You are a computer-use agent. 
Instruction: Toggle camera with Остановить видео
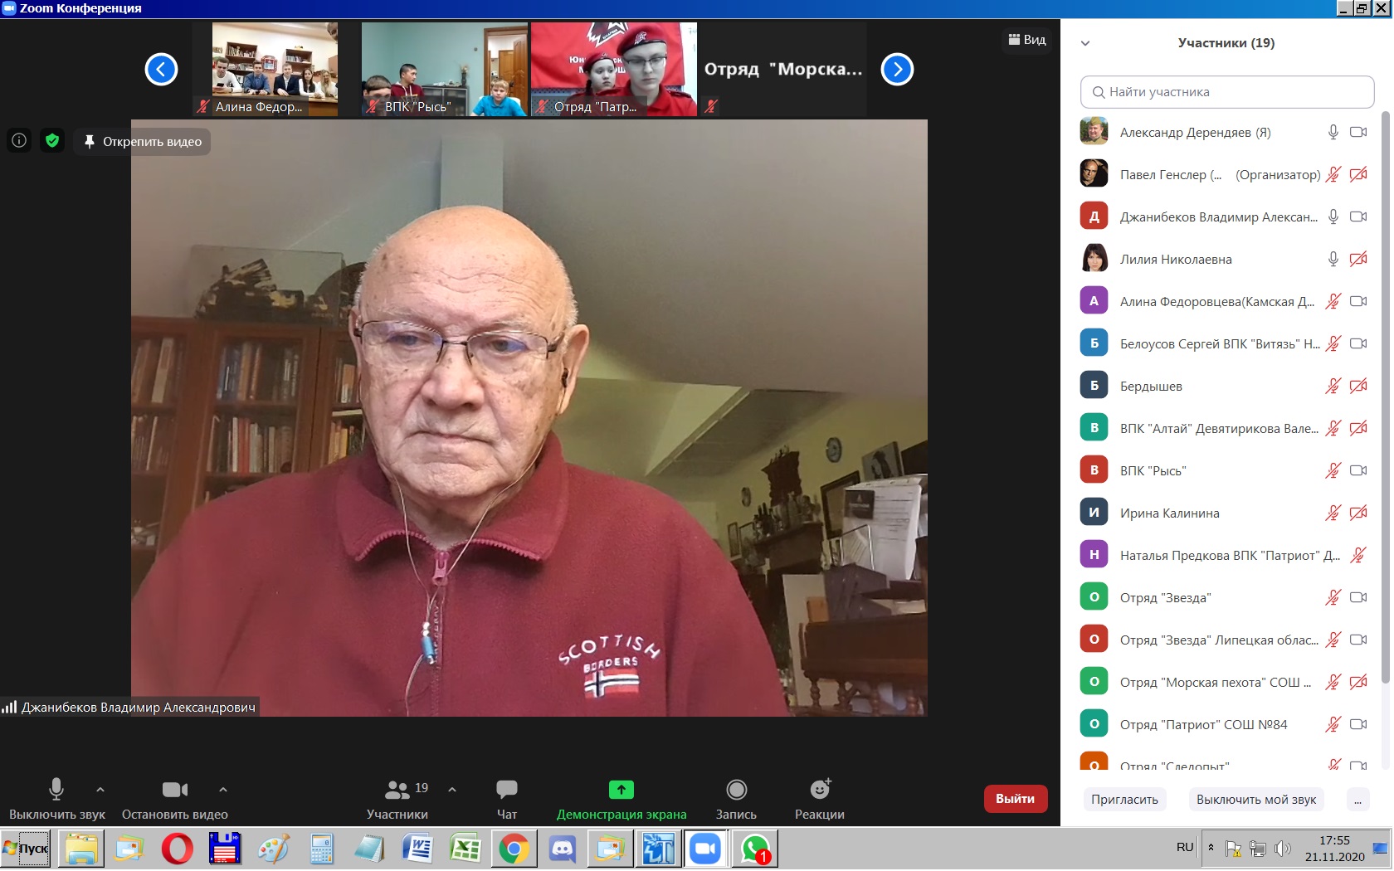pyautogui.click(x=175, y=800)
